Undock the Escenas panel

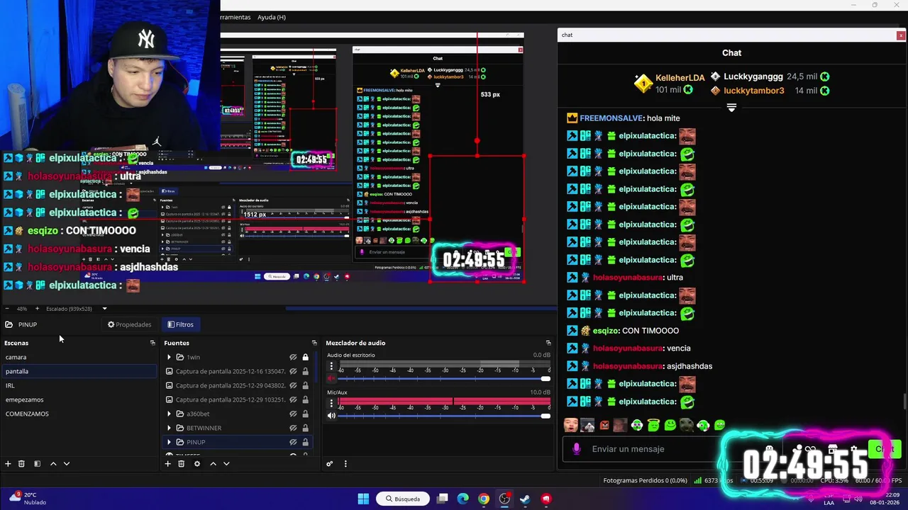tap(153, 343)
